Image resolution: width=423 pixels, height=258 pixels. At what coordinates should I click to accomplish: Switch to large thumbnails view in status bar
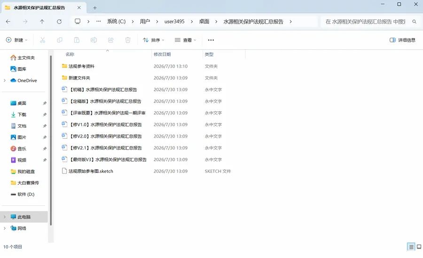(x=419, y=247)
